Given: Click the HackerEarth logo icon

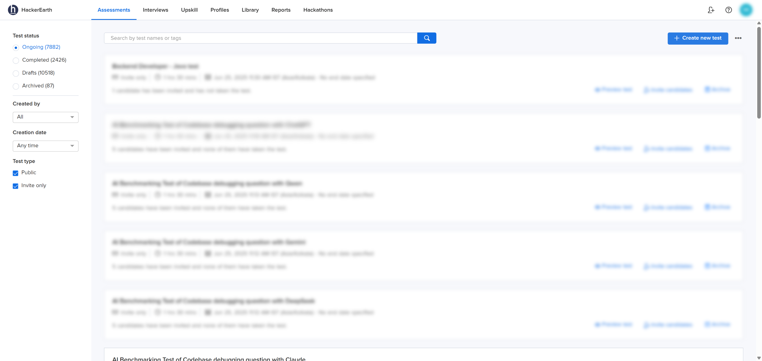Looking at the screenshot, I should (x=13, y=10).
